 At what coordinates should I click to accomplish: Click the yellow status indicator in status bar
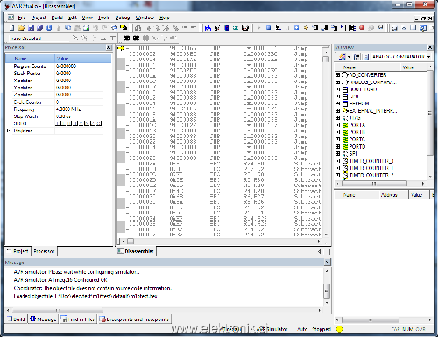[x=339, y=329]
